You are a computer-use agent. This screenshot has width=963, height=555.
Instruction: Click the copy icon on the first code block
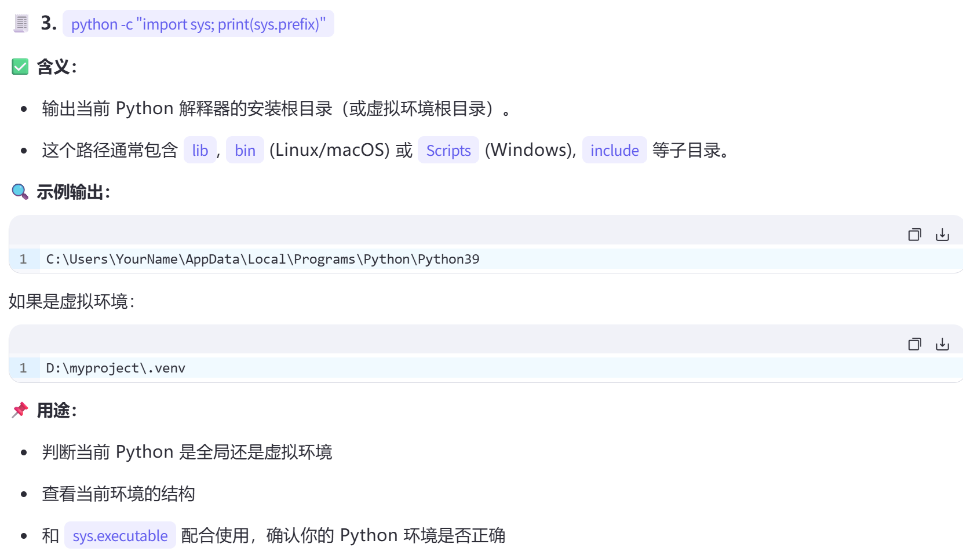(x=915, y=234)
